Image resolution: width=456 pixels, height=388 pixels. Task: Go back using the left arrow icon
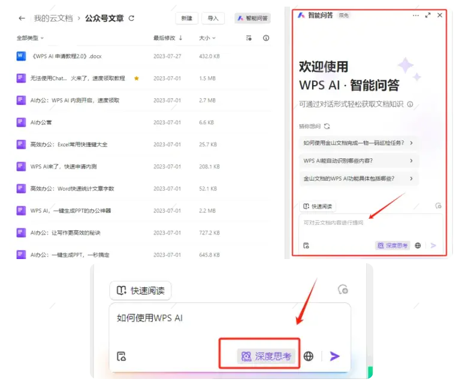[22, 19]
